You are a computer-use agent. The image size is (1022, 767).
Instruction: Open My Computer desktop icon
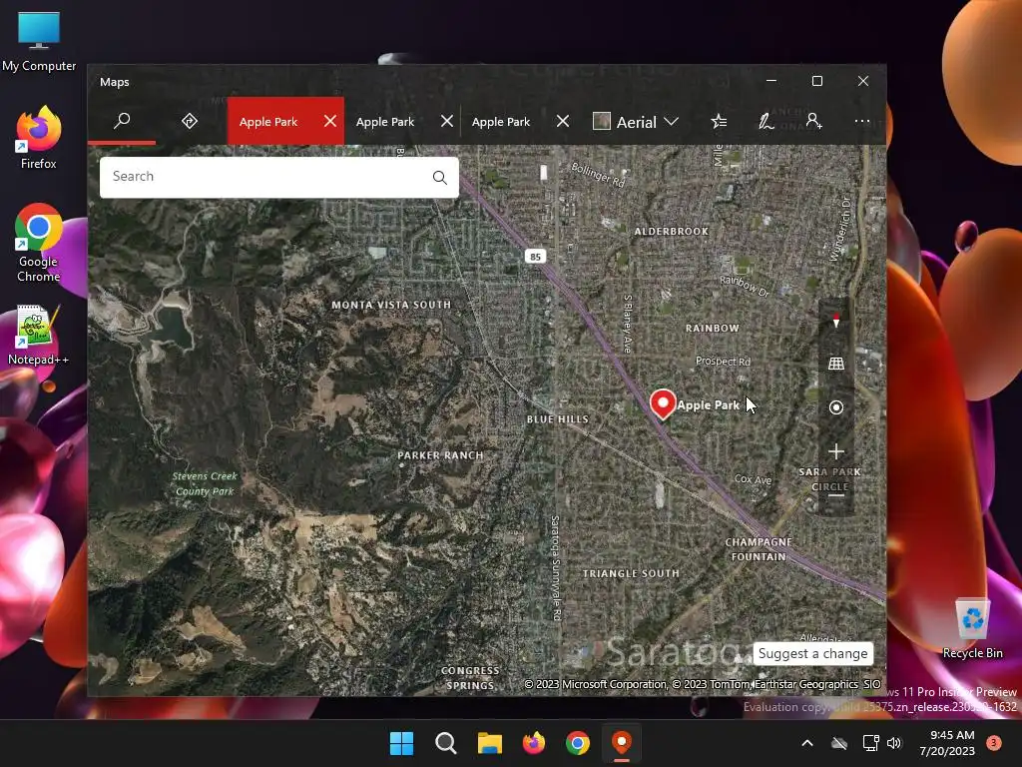pos(39,42)
